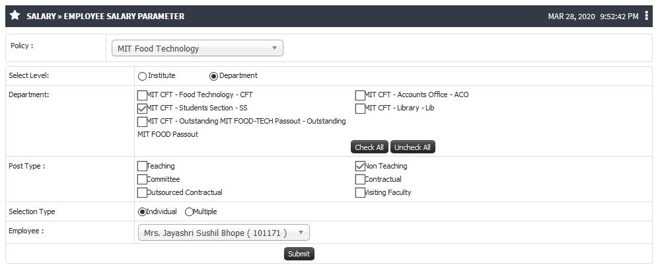
Task: Check MIT CFT - Food Technology - CFT
Action: point(142,95)
